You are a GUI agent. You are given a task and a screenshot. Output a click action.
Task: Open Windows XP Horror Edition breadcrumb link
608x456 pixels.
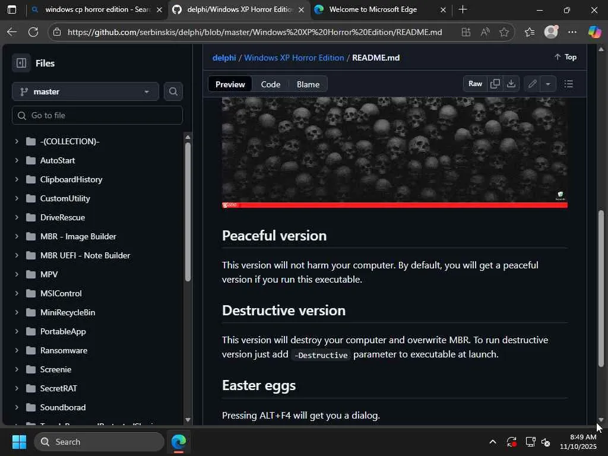pos(294,58)
